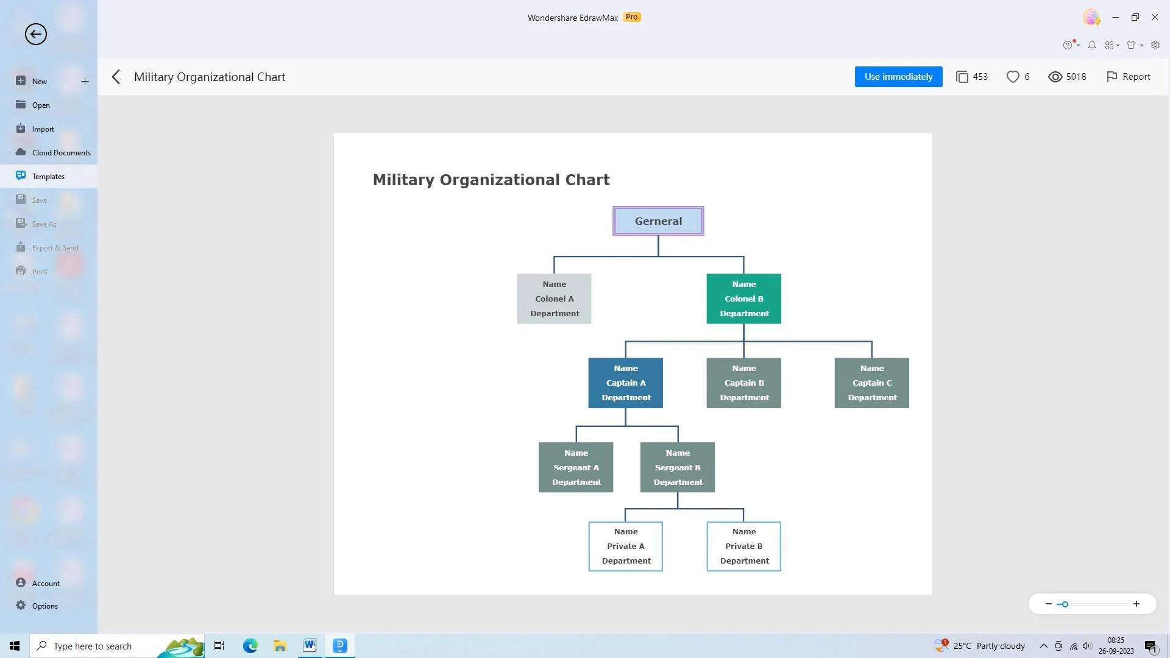The image size is (1170, 658).
Task: Click the Save menu item
Action: (x=38, y=199)
